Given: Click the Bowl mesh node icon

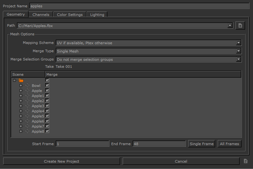Looking at the screenshot, I should tap(27, 86).
